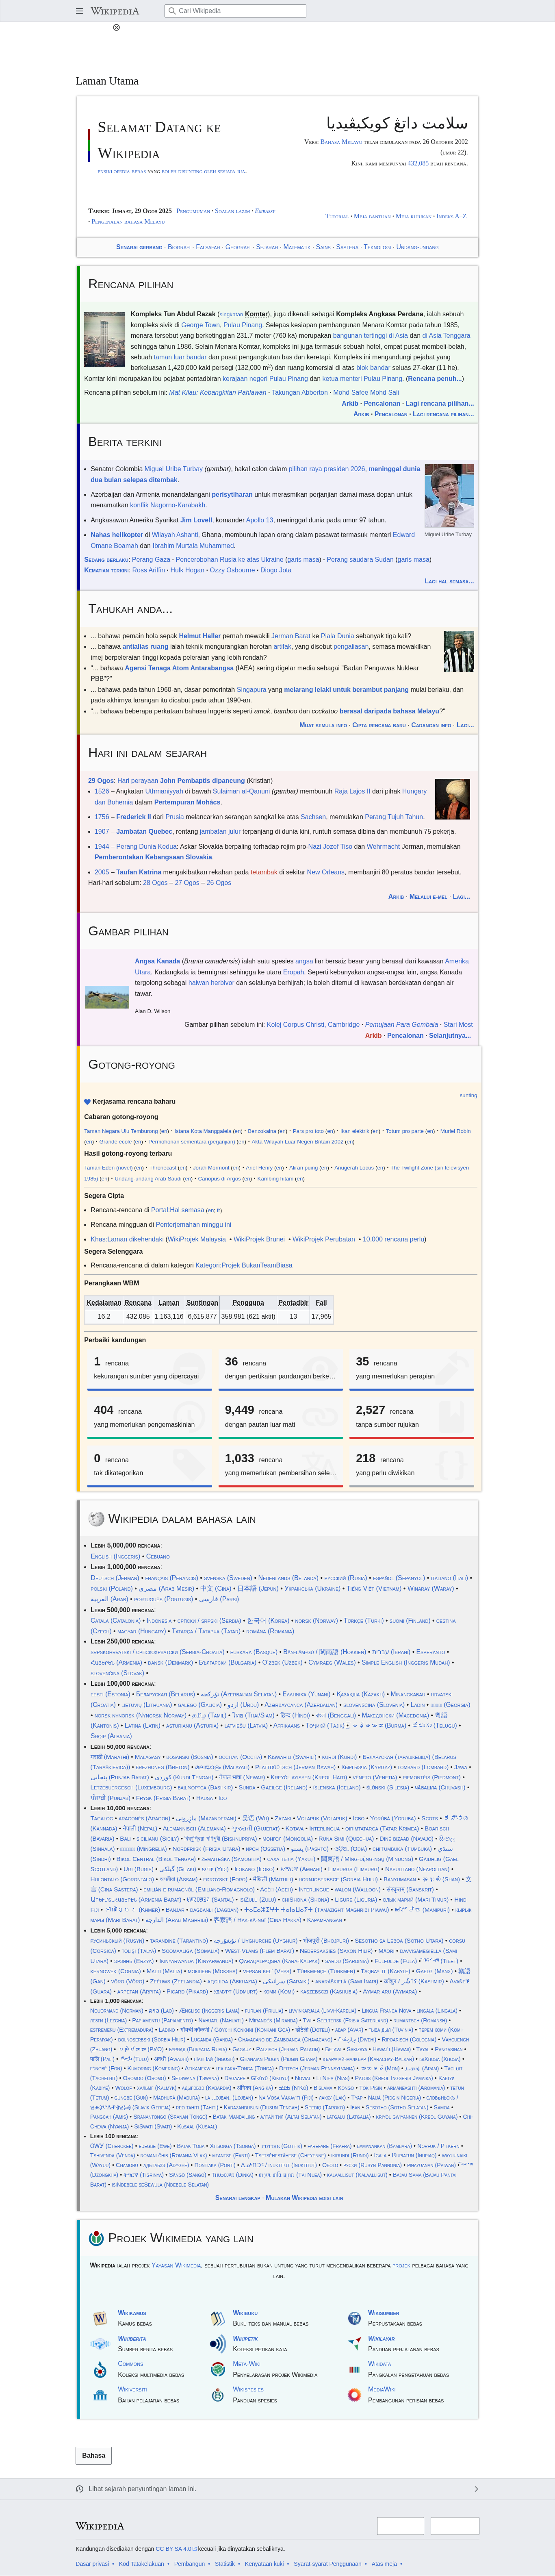Open the Statistik footer link
Screen dimensions: 555x2576
[x=225, y=2564]
